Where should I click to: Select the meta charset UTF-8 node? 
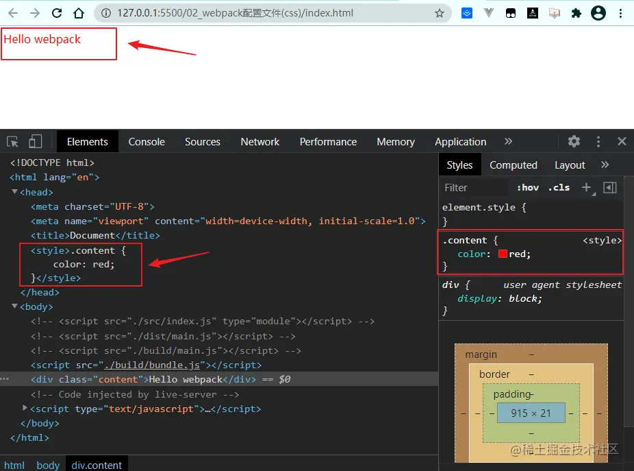[x=92, y=206]
